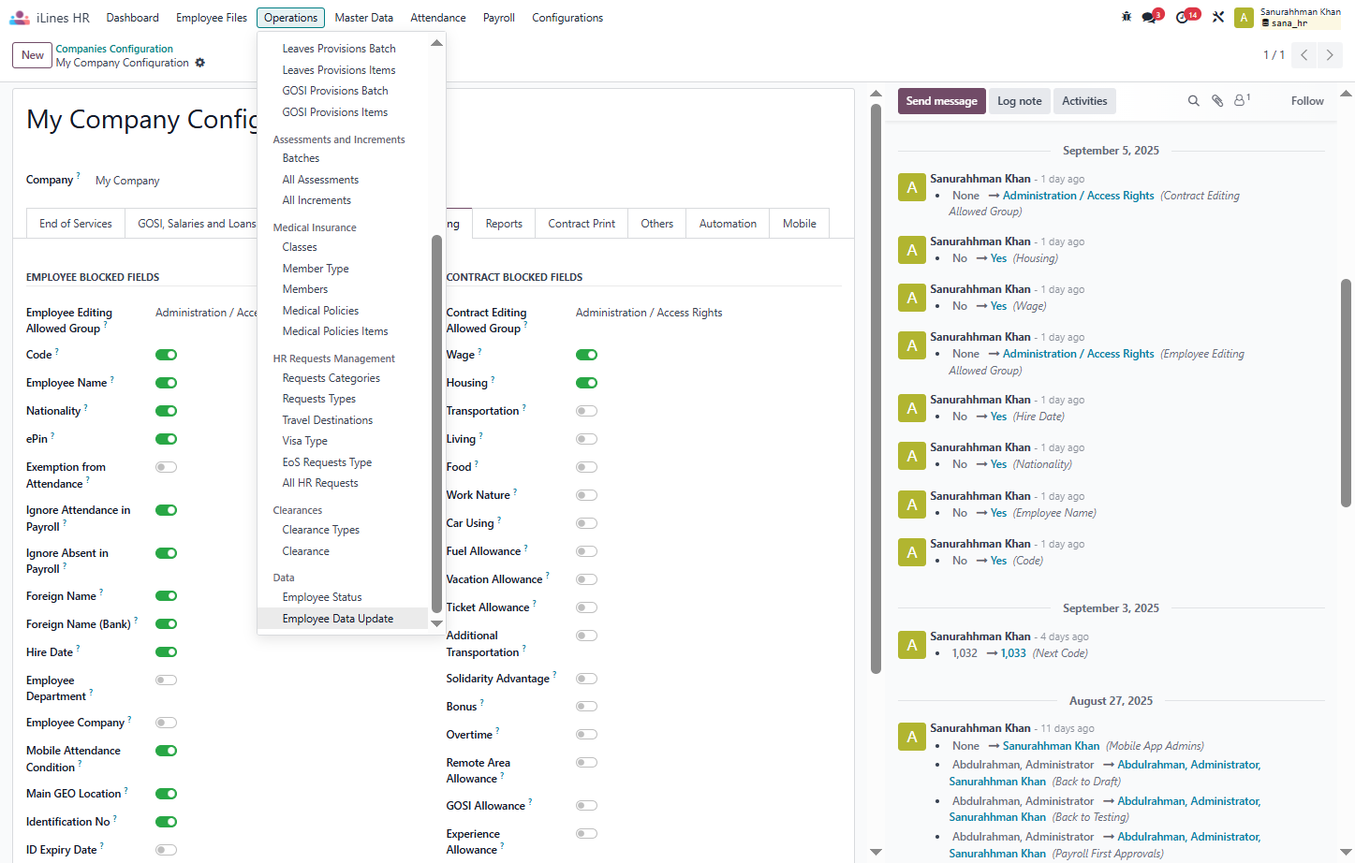Click the help question mark beside Housing
Image resolution: width=1355 pixels, height=863 pixels.
point(493,380)
